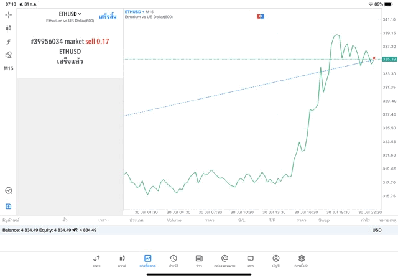The width and height of the screenshot is (398, 278).
Task: Open the drawing objects shapes icon
Action: 8,55
